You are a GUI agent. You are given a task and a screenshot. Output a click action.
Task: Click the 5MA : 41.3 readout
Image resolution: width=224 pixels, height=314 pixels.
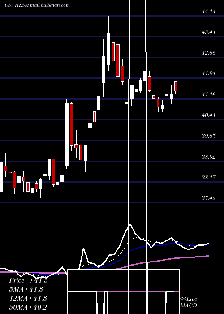pos(26,289)
